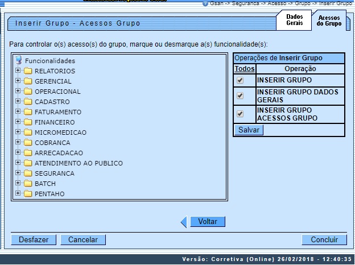Click the 'INSERIR GRUPO ACESSOS GRUPO' operation text
The width and height of the screenshot is (355, 265).
[287, 114]
